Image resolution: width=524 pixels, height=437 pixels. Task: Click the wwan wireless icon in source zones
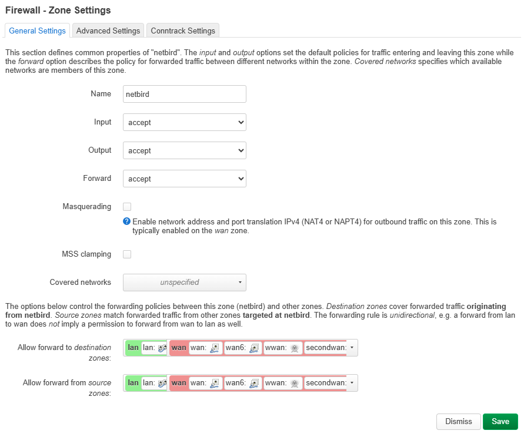[295, 383]
